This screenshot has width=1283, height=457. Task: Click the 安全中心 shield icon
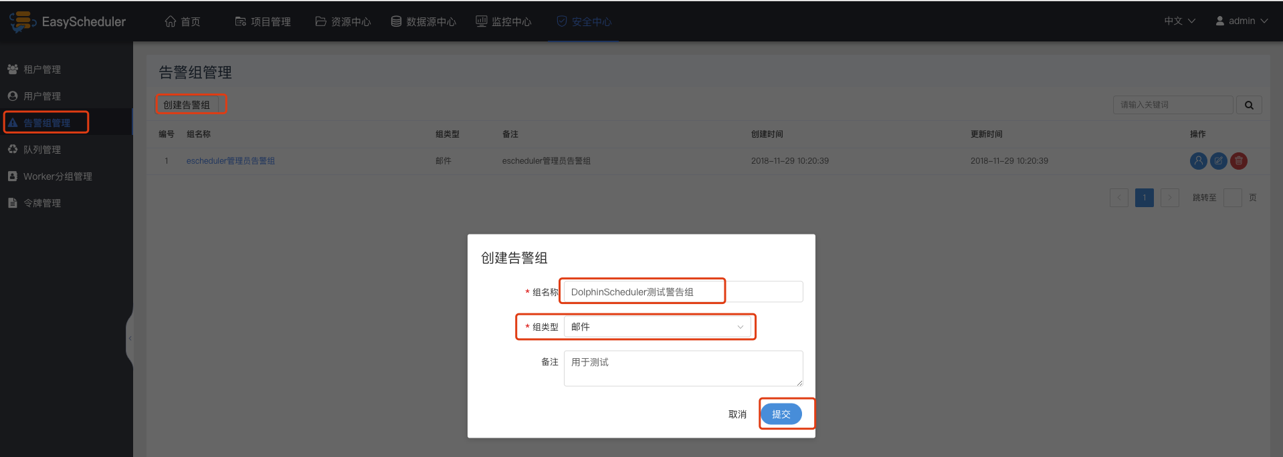coord(562,21)
